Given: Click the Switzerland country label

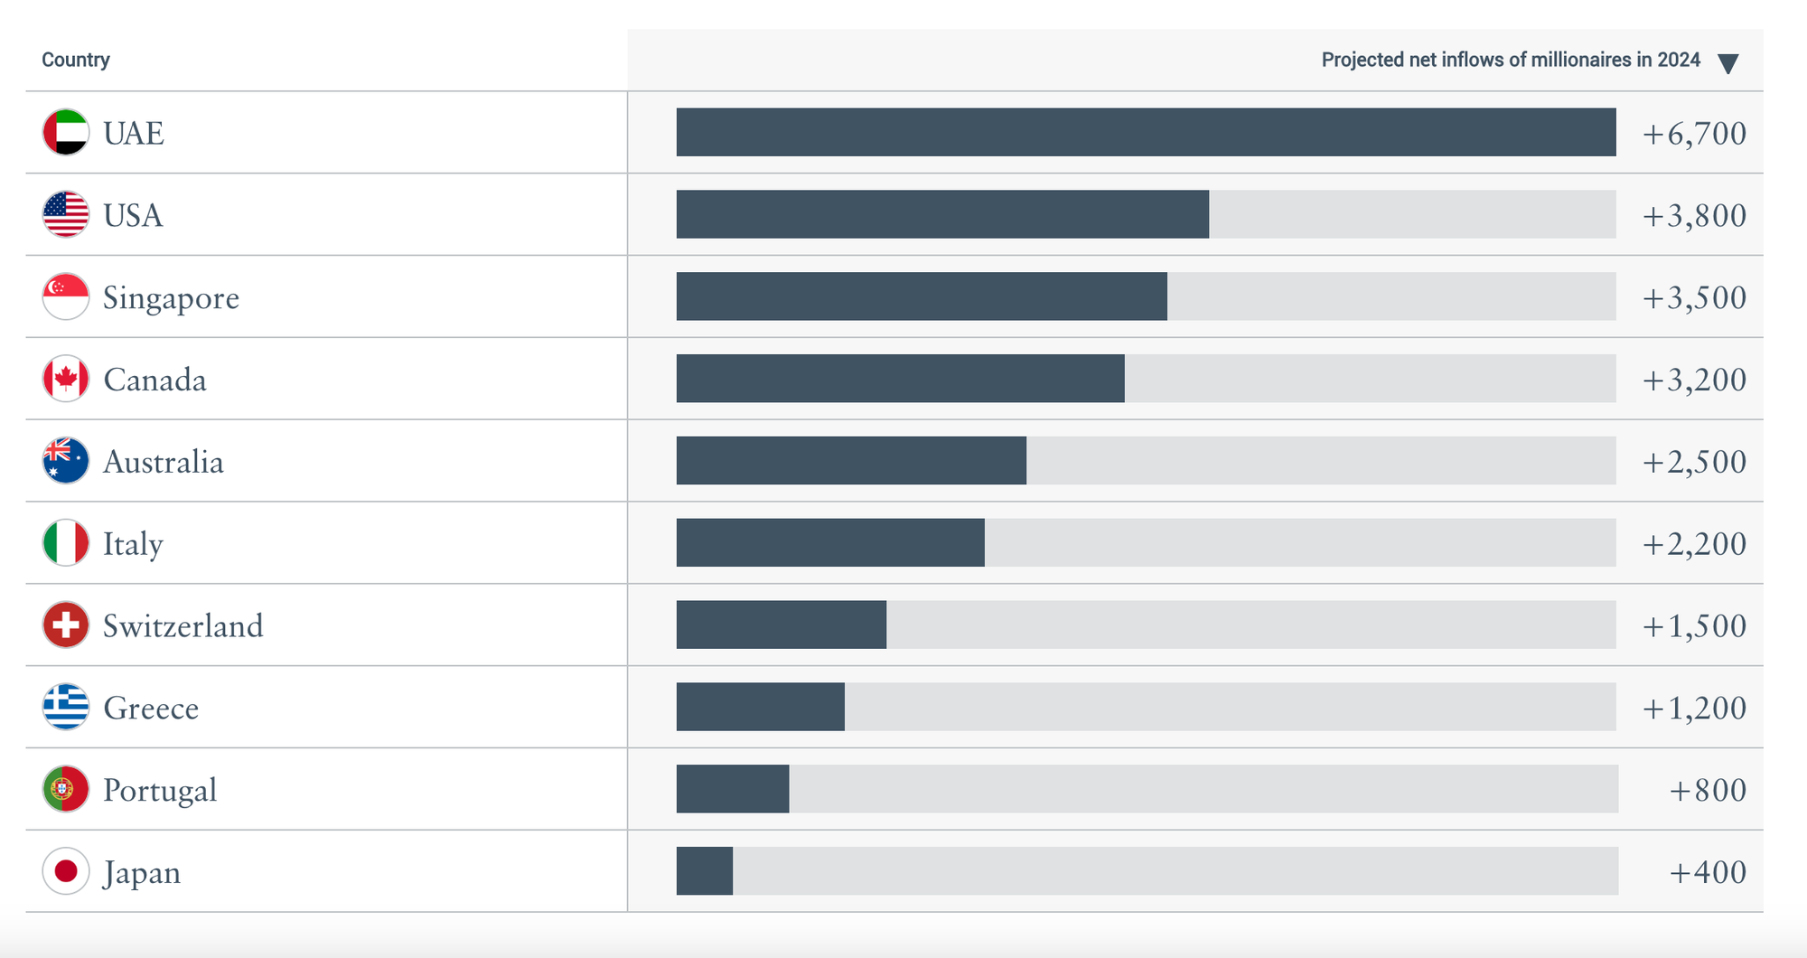Looking at the screenshot, I should pyautogui.click(x=183, y=625).
